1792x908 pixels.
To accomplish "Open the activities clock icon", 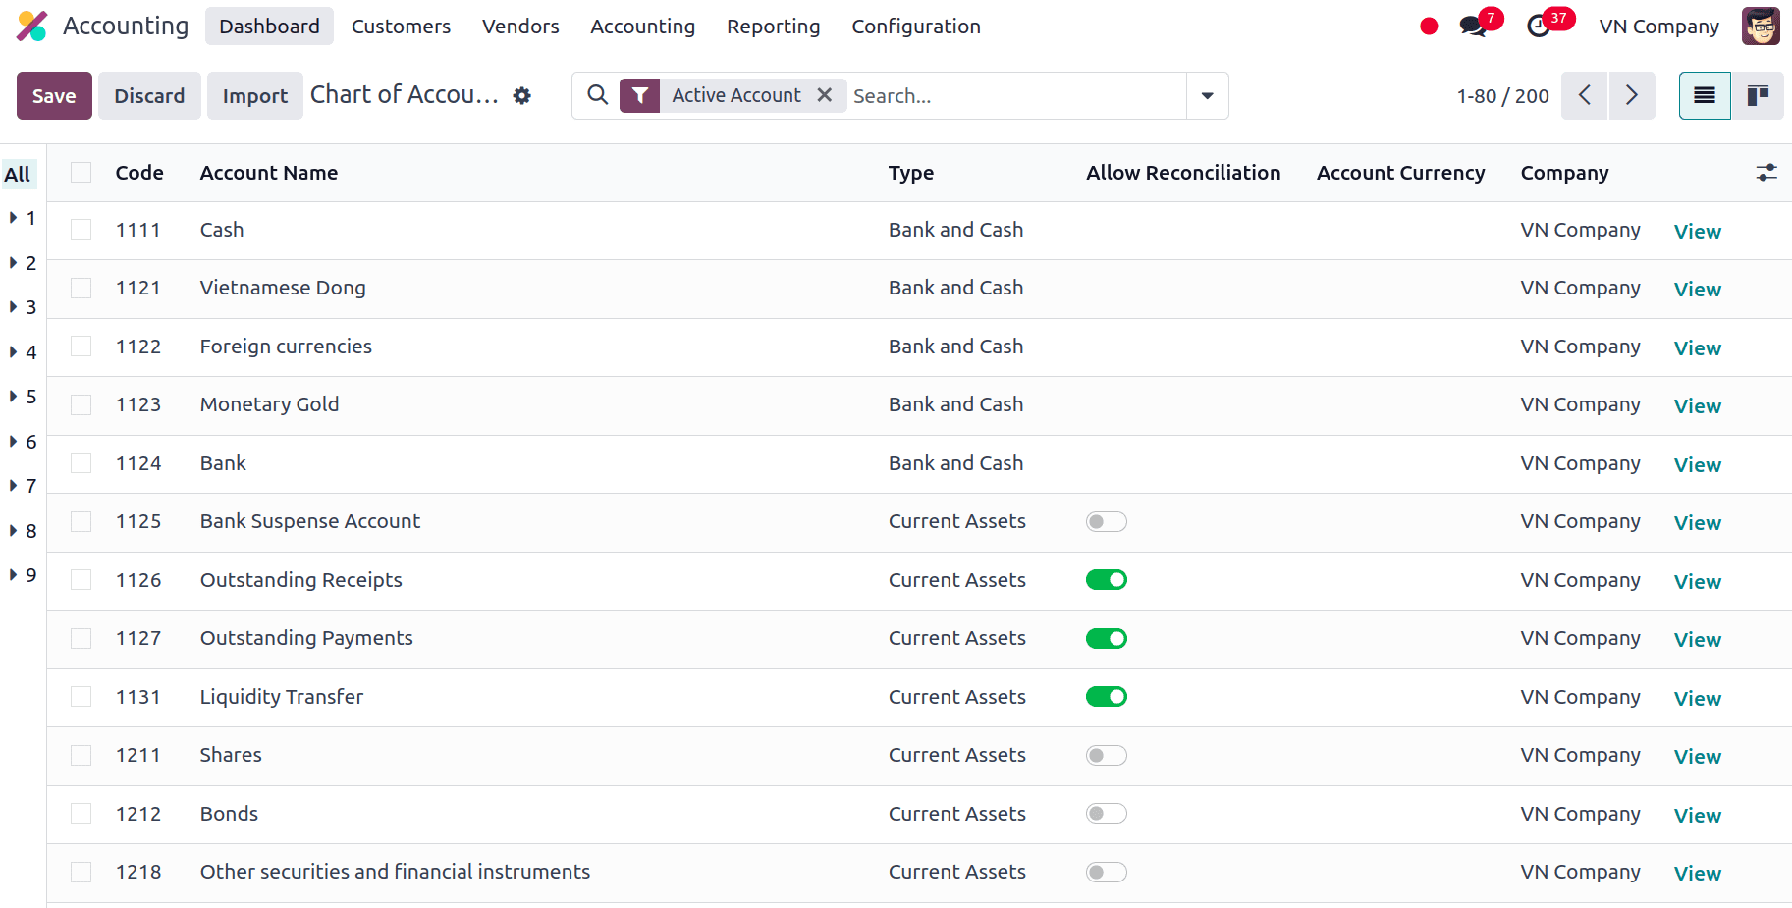I will tap(1539, 27).
